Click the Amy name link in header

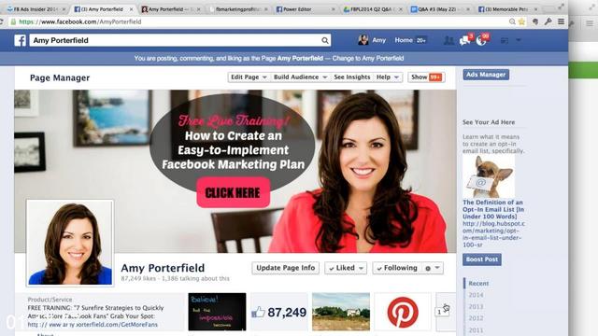[x=378, y=40]
